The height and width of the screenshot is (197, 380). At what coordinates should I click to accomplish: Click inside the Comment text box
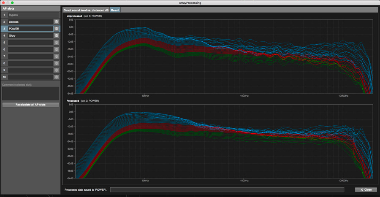point(30,94)
